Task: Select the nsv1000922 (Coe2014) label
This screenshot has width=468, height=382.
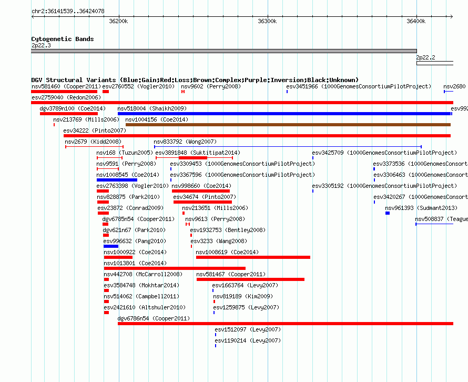Action: pyautogui.click(x=135, y=253)
